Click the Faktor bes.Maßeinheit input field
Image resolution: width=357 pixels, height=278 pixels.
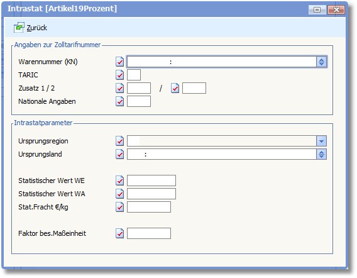tap(149, 233)
